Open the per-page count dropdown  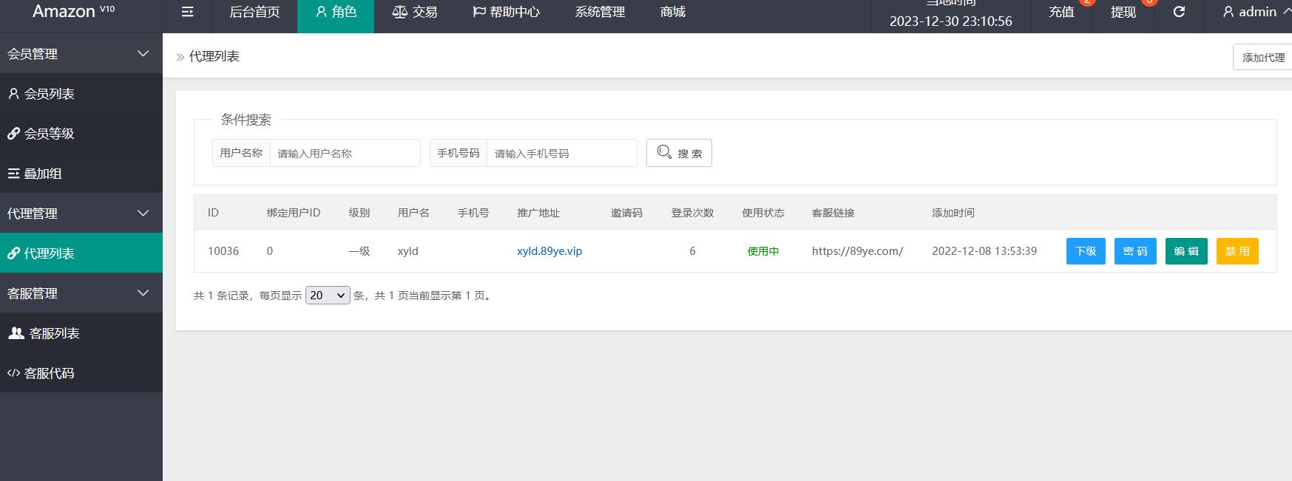[328, 296]
